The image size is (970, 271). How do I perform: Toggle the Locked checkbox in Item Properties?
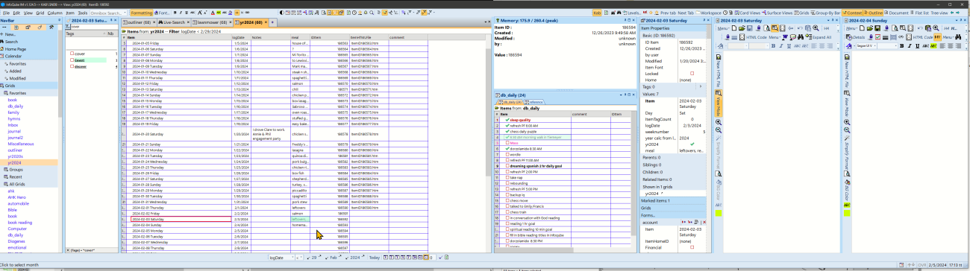(x=692, y=73)
